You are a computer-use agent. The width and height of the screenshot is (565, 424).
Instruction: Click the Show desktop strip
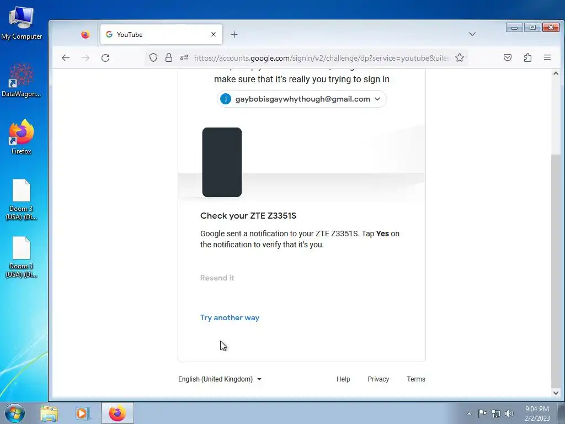561,414
